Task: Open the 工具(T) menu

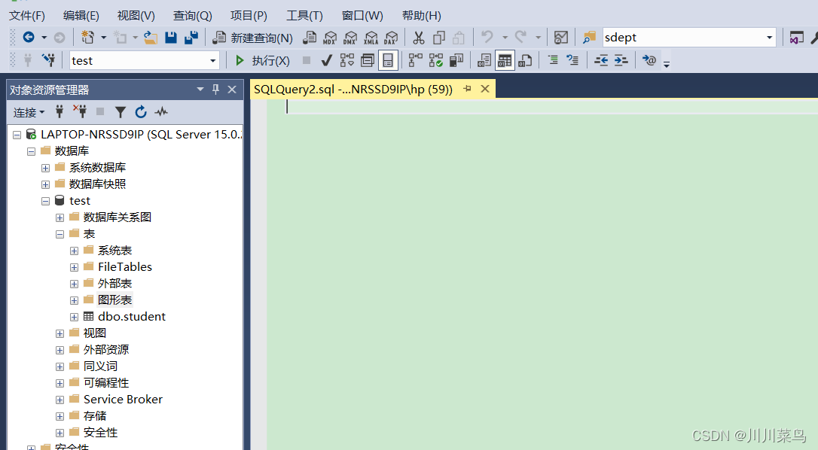Action: pyautogui.click(x=304, y=16)
